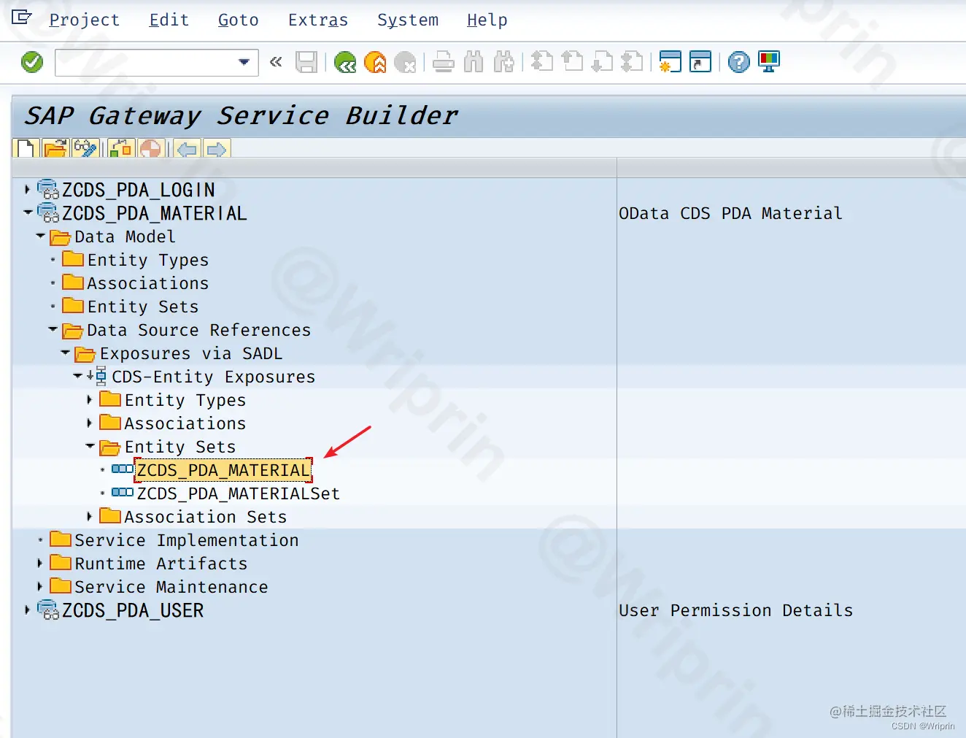Collapse the Data Model folder

(41, 236)
